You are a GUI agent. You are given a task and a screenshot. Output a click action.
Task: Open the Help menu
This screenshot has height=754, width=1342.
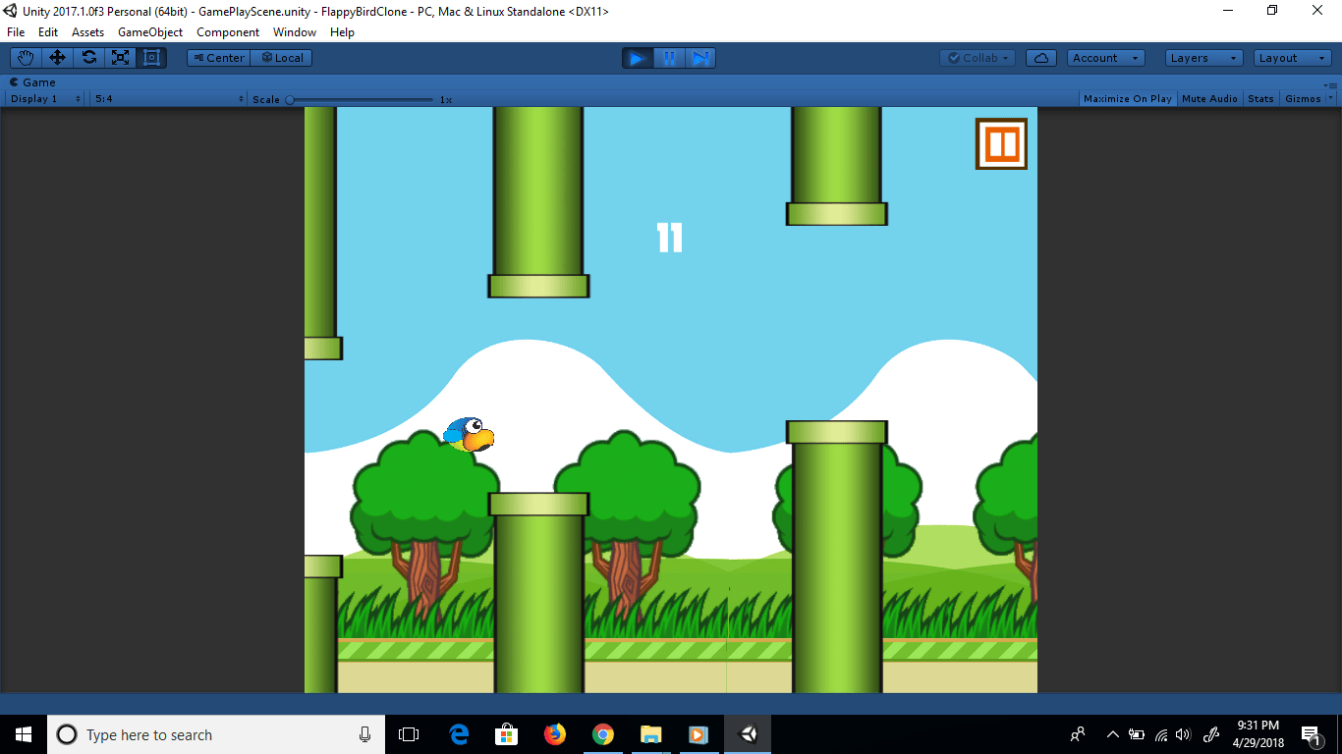coord(342,32)
